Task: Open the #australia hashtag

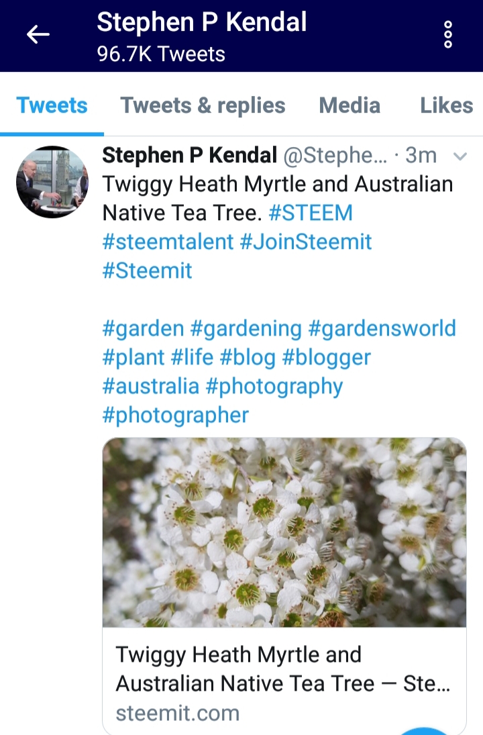Action: 151,386
